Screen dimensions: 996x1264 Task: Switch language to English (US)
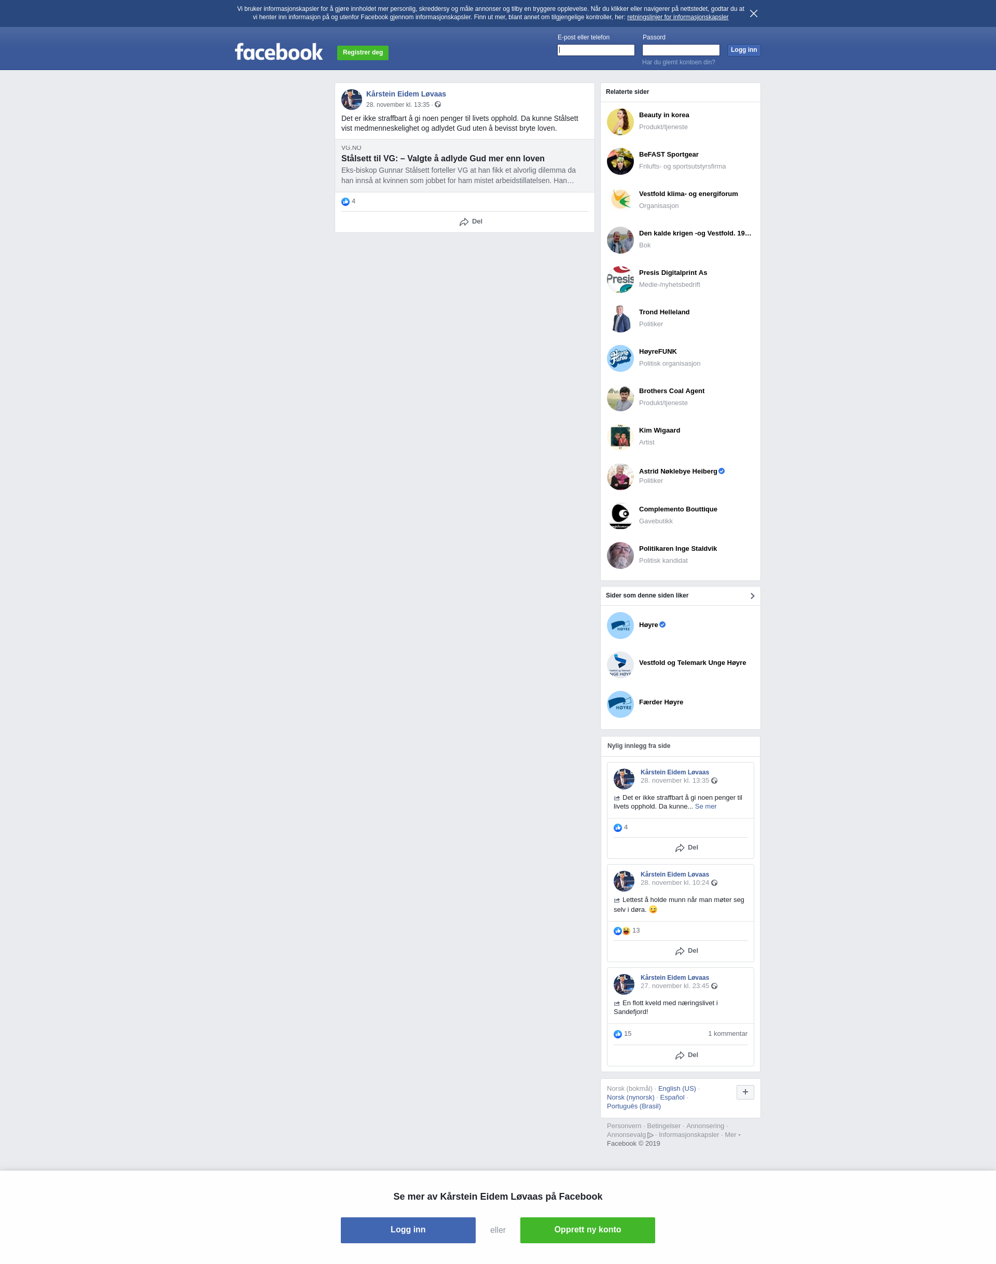(676, 1089)
